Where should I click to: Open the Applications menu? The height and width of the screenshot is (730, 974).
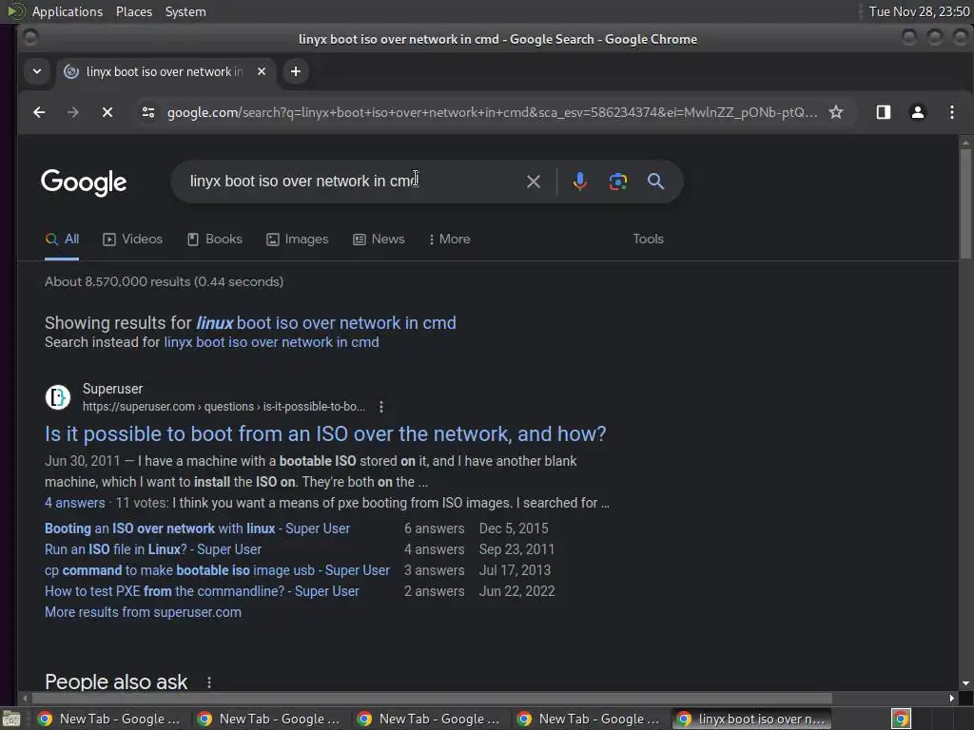tap(68, 11)
